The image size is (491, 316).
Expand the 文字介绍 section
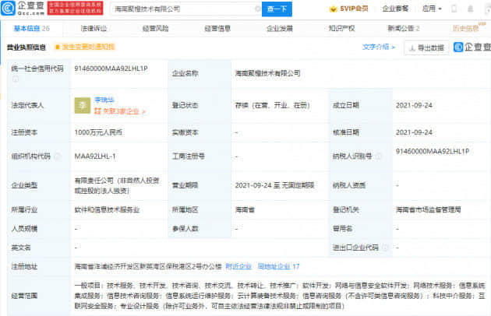[x=379, y=47]
